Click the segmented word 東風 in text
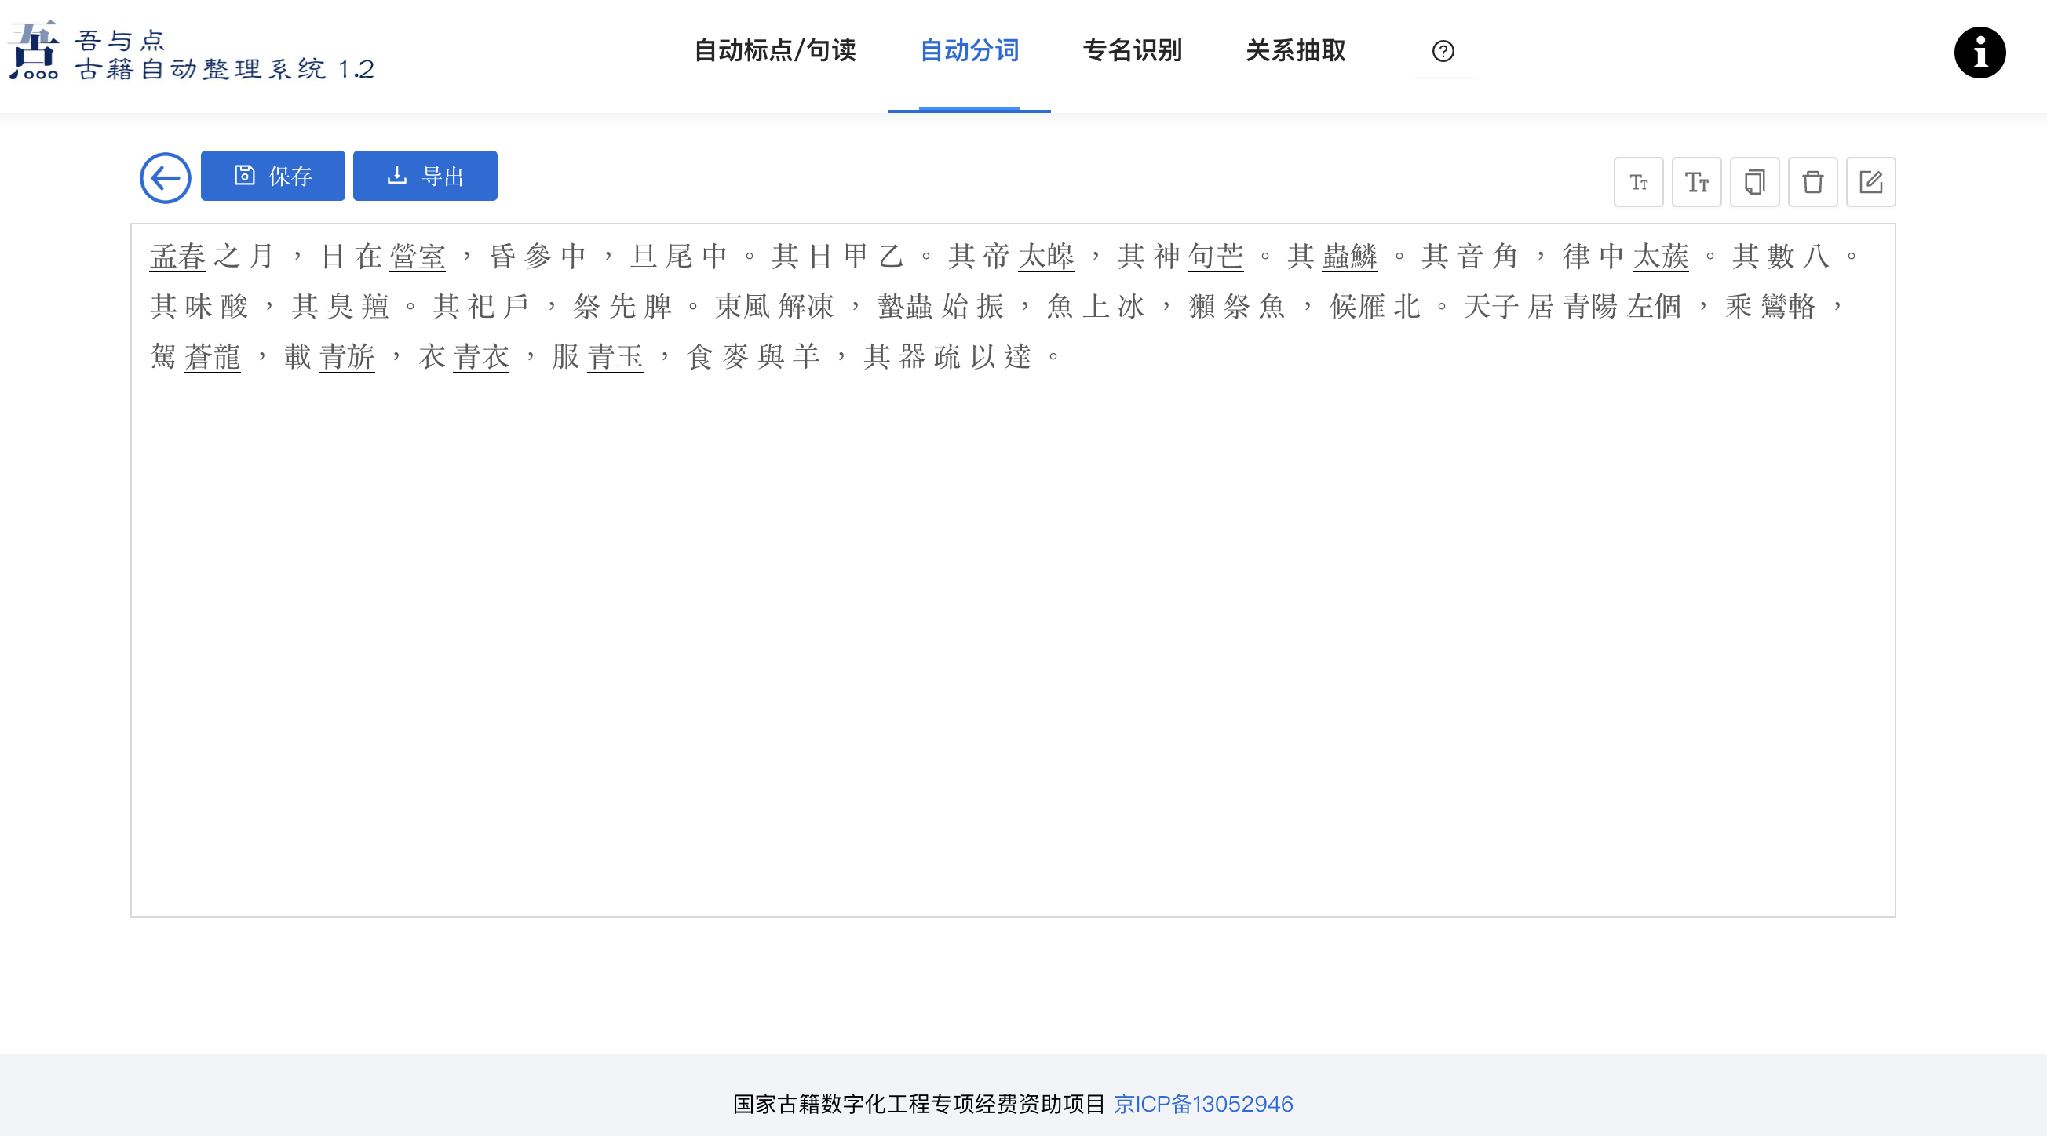This screenshot has height=1136, width=2047. pos(743,307)
